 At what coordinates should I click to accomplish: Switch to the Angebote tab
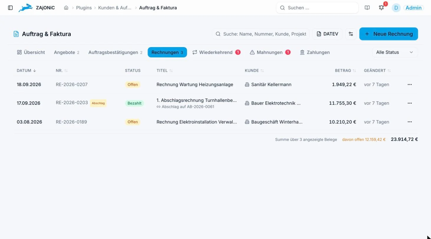coord(67,52)
